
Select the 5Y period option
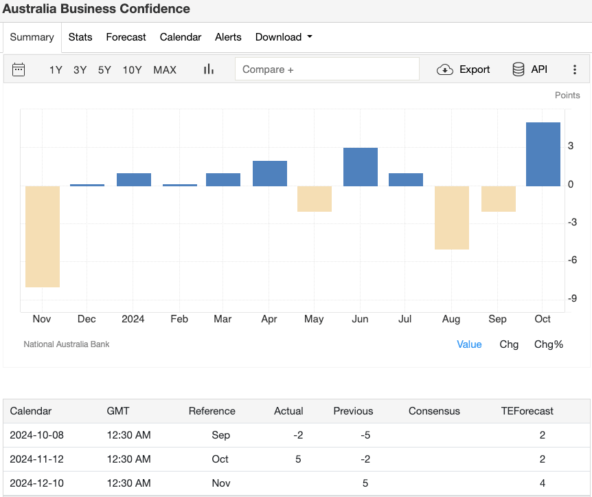tap(104, 69)
